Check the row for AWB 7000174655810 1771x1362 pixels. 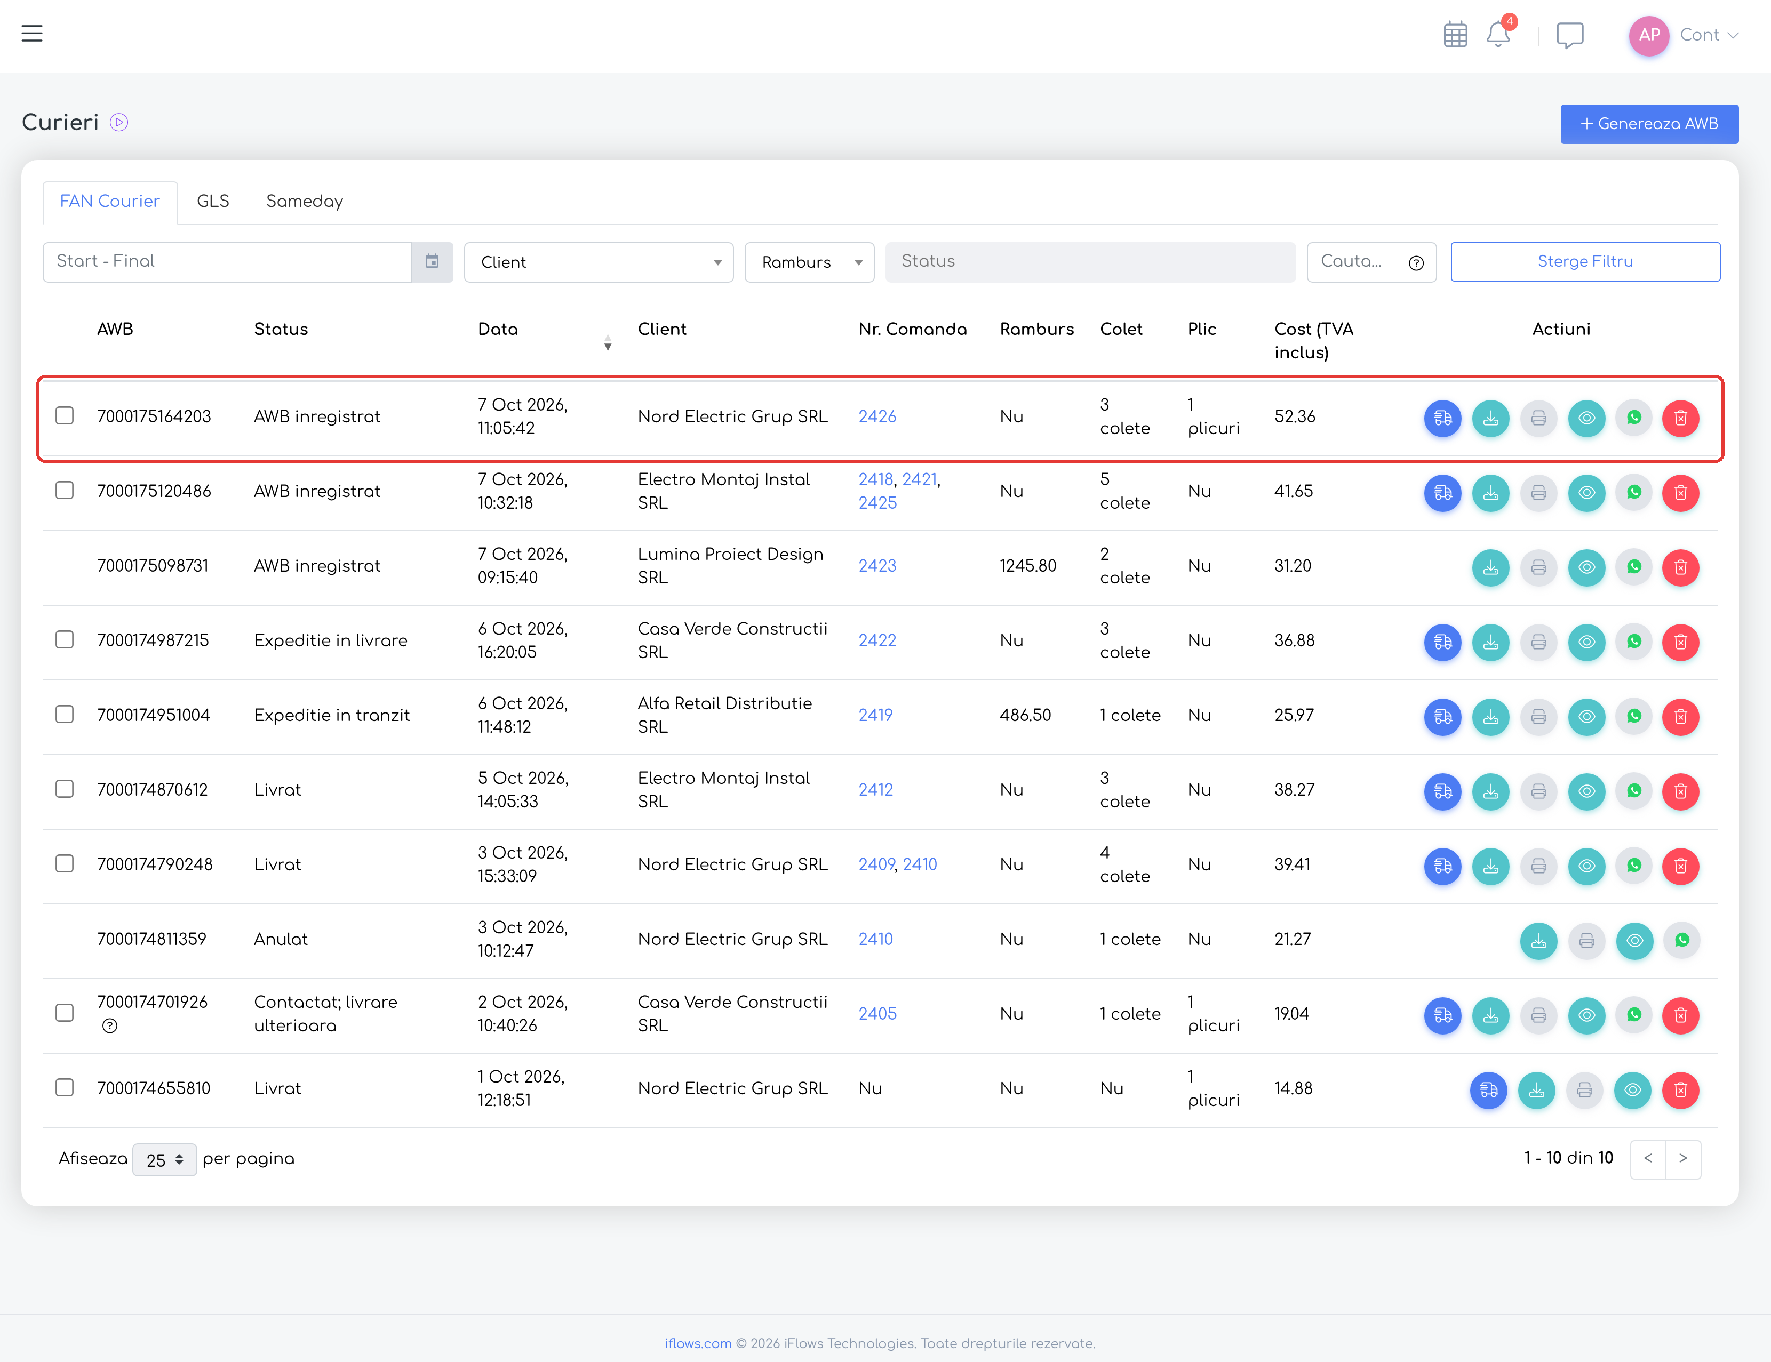(x=65, y=1087)
